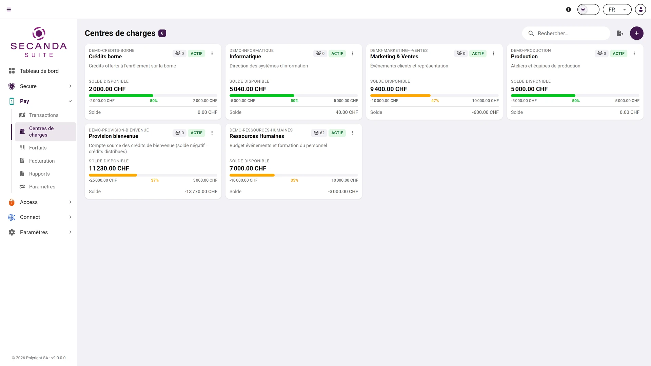Click the Secanda Suite logo
The width and height of the screenshot is (651, 366).
coord(39,42)
